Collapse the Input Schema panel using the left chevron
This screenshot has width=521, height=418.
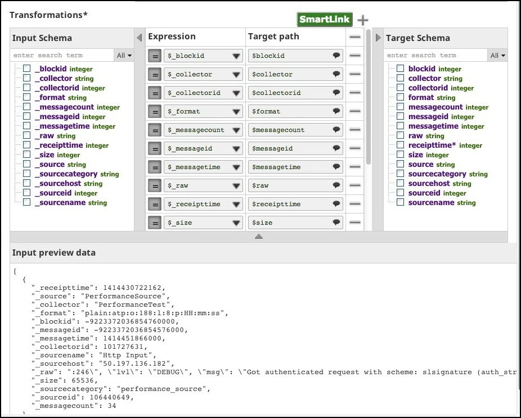[x=139, y=38]
